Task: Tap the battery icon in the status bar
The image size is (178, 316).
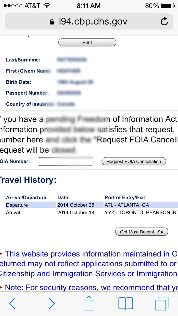Action: point(168,6)
